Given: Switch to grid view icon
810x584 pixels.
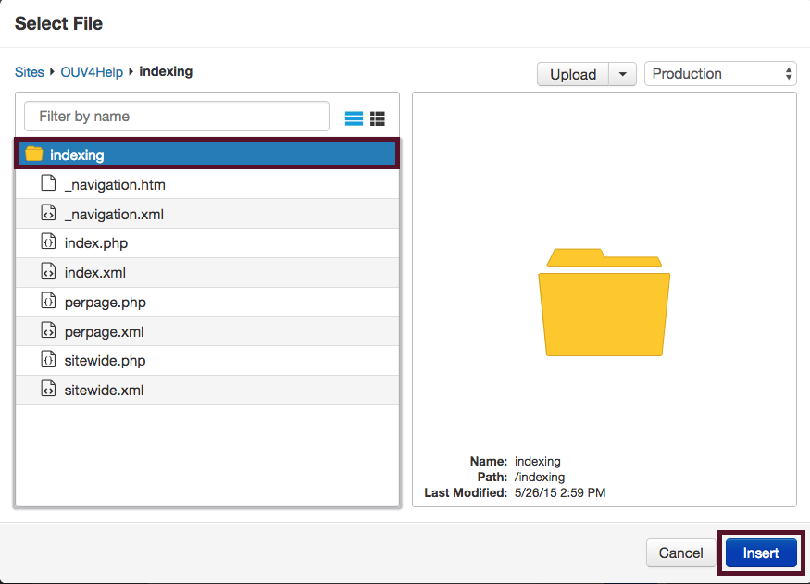Looking at the screenshot, I should 378,118.
